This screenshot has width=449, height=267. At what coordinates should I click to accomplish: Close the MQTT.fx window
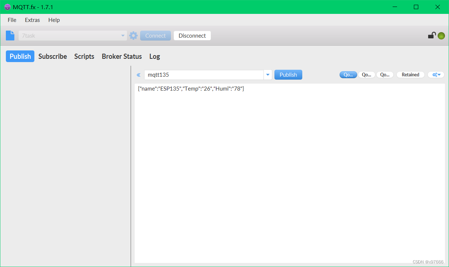tap(438, 7)
